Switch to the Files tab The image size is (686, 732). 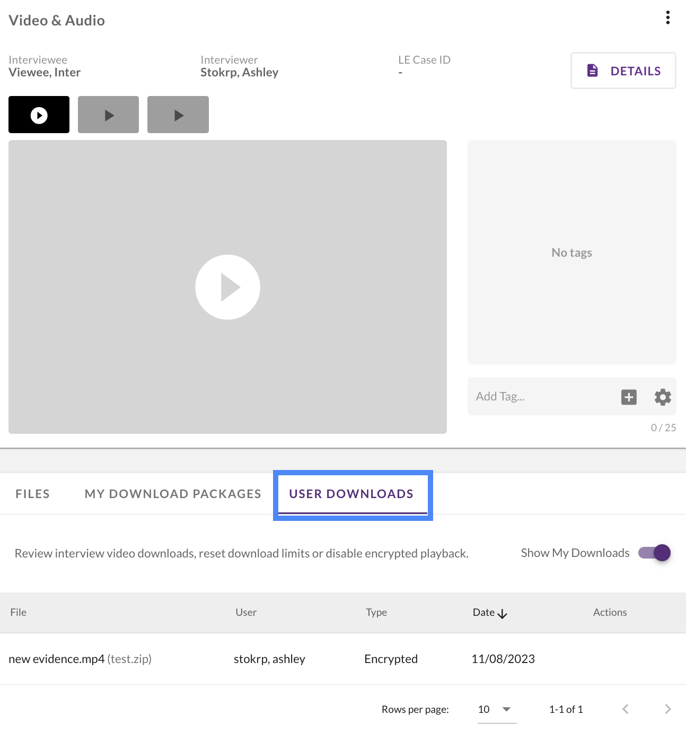[x=32, y=493]
